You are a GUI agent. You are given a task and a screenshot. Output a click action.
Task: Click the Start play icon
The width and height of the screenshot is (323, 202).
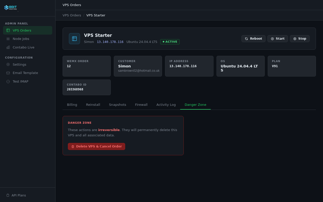(272, 39)
